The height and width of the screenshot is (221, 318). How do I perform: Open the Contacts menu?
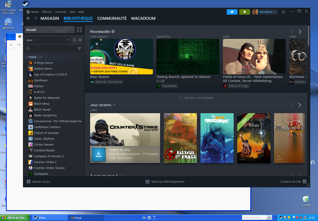point(61,12)
